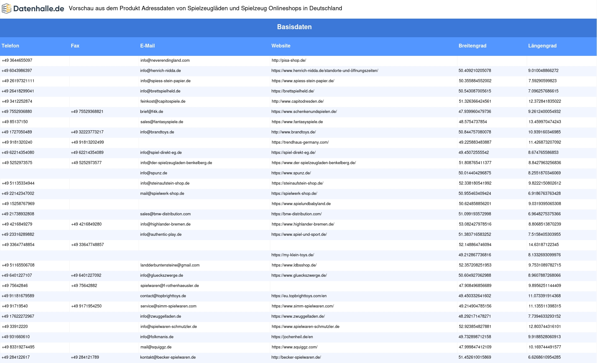Select email info@neverendingland.com

click(165, 60)
